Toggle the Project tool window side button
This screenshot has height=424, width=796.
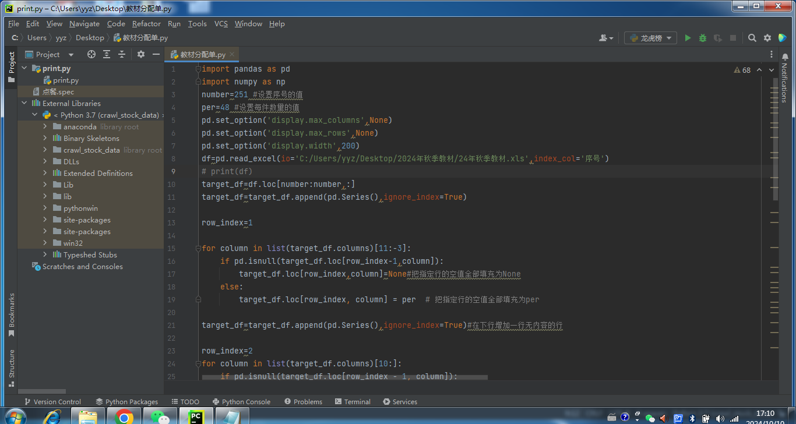coord(11,68)
